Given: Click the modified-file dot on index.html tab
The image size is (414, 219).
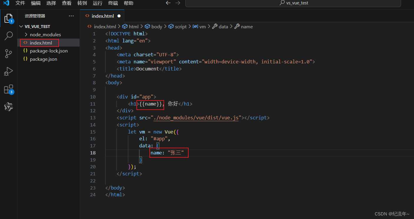Looking at the screenshot, I should 119,16.
